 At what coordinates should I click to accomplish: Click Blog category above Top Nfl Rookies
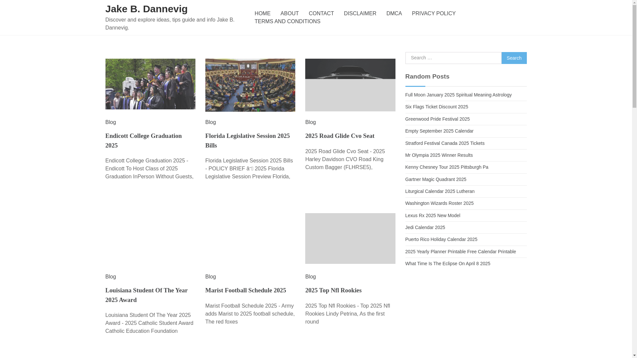tap(311, 277)
